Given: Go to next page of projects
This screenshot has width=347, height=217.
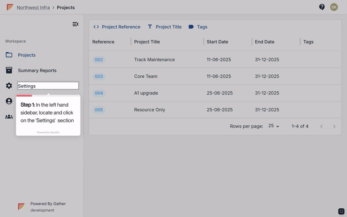Looking at the screenshot, I should tap(334, 126).
